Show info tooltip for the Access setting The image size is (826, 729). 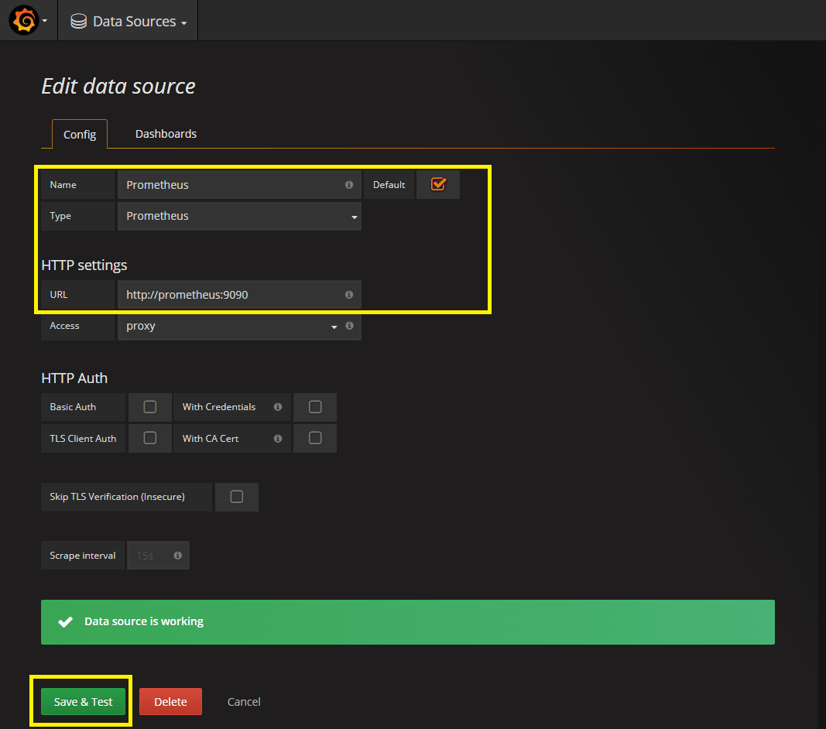[349, 326]
